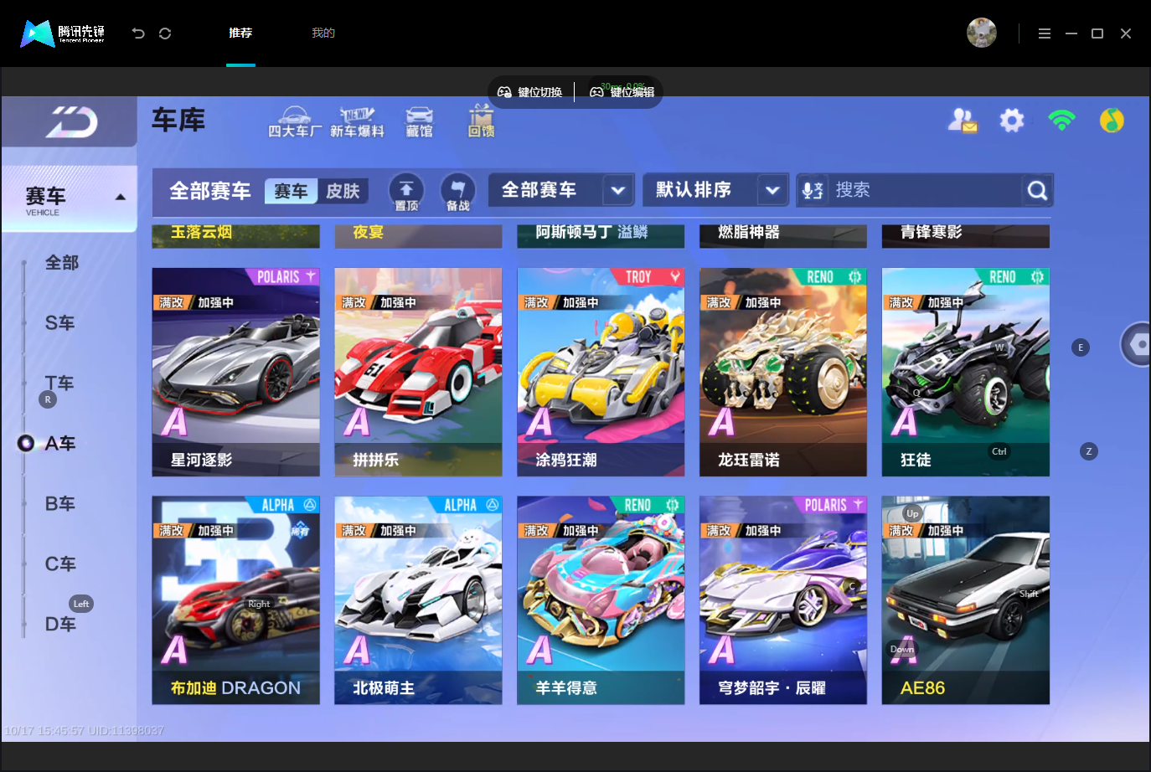Image resolution: width=1151 pixels, height=772 pixels.
Task: Open the 四大车厂 manufacturers icon
Action: pyautogui.click(x=294, y=122)
